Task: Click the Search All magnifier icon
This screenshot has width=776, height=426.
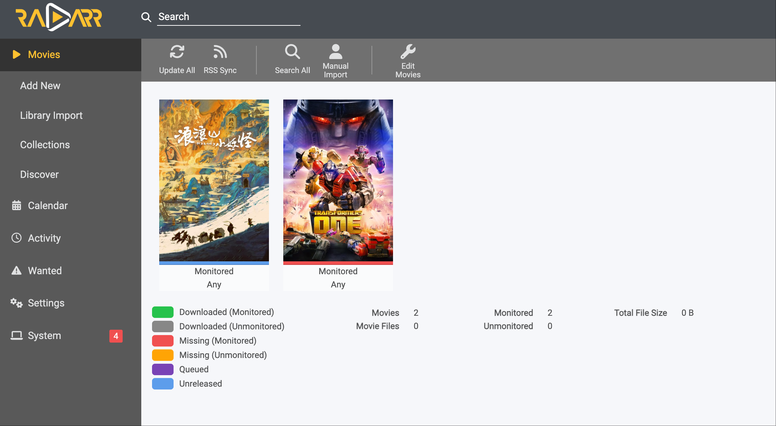Action: pyautogui.click(x=293, y=52)
